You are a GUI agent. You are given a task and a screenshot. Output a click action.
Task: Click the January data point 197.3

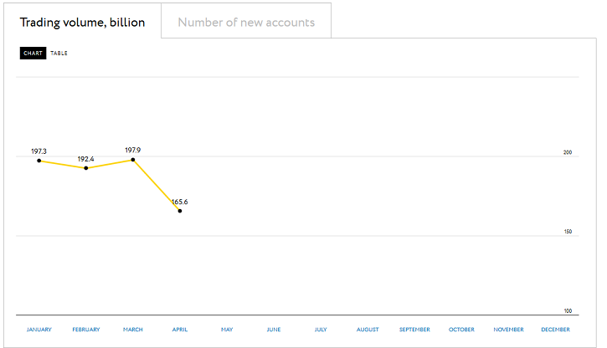[x=39, y=161]
